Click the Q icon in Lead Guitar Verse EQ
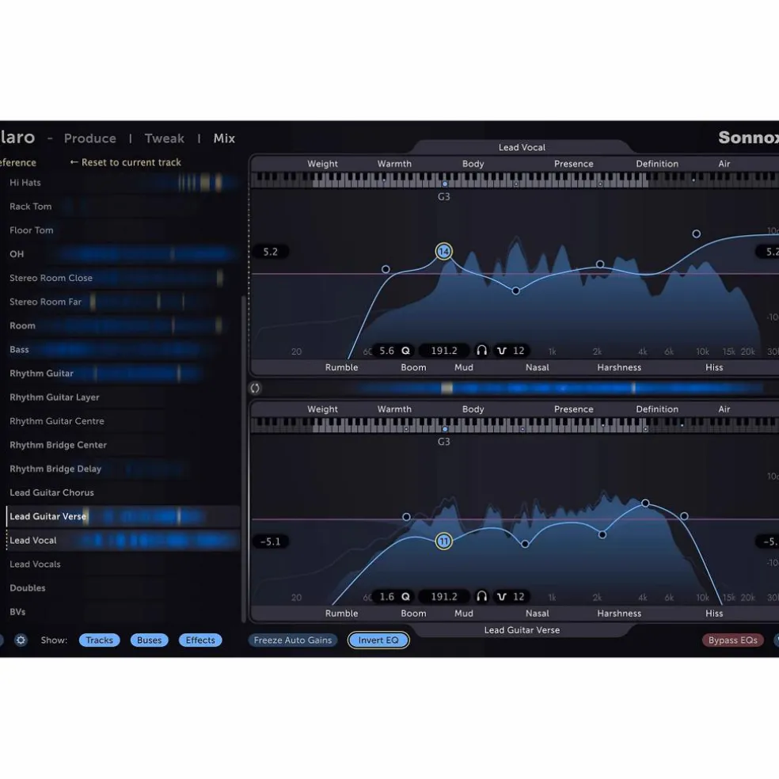This screenshot has width=779, height=779. (406, 597)
